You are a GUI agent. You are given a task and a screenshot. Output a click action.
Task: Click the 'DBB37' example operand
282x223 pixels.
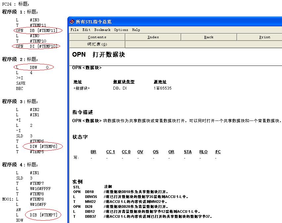tap(91, 216)
